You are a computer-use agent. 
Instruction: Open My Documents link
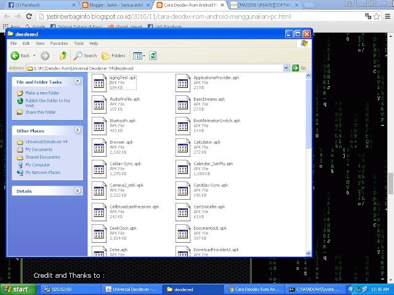(39, 149)
